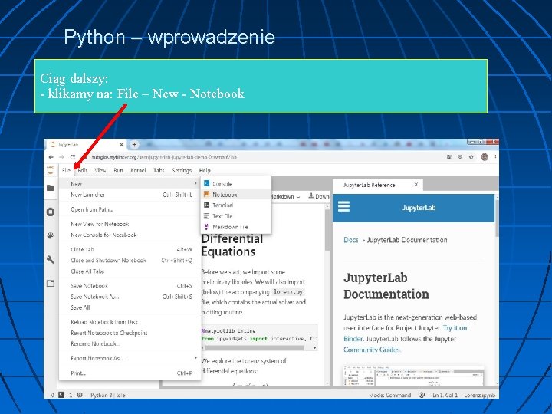
Task: Click the terminal count icon in status bar
Action: click(61, 395)
